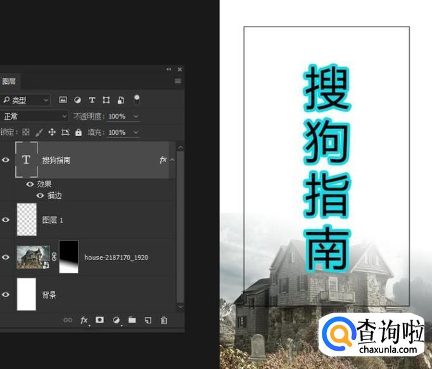Viewport: 432px width, 369px height.
Task: Filter layers by pixel image icon
Action: tap(63, 100)
